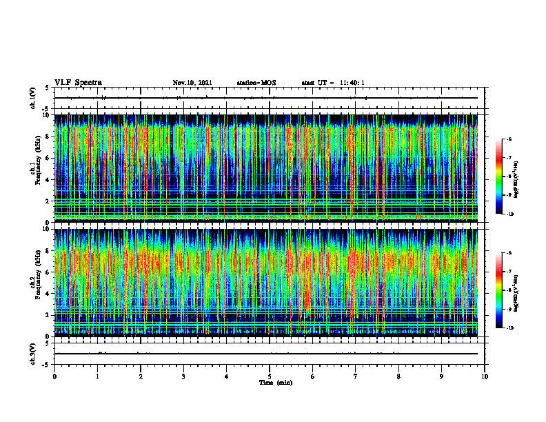Click the ch.1 spectrogram panel
This screenshot has width=546, height=422.
coord(266,168)
